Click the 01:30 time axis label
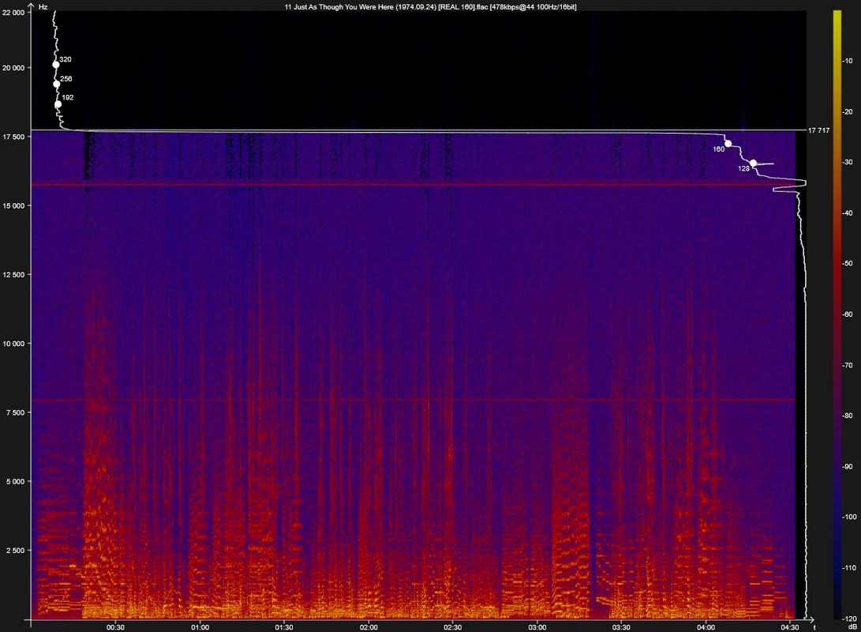This screenshot has width=861, height=632. [x=284, y=627]
